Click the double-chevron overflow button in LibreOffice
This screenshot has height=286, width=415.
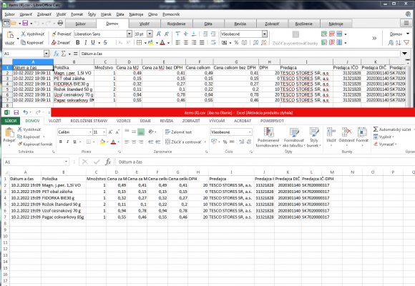(x=374, y=39)
